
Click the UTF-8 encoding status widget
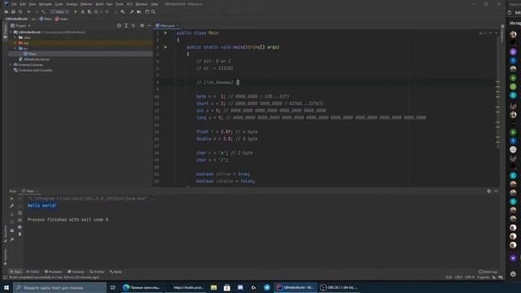(x=470, y=277)
